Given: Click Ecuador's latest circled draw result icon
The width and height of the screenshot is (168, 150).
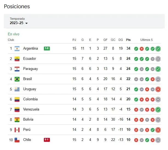Looking at the screenshot, I should pos(158,59).
